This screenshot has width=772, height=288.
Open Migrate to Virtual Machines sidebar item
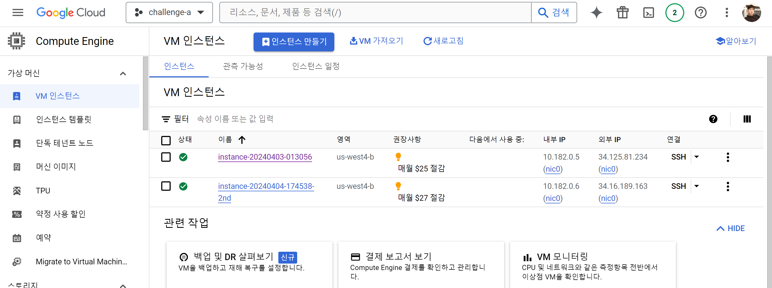pos(69,261)
